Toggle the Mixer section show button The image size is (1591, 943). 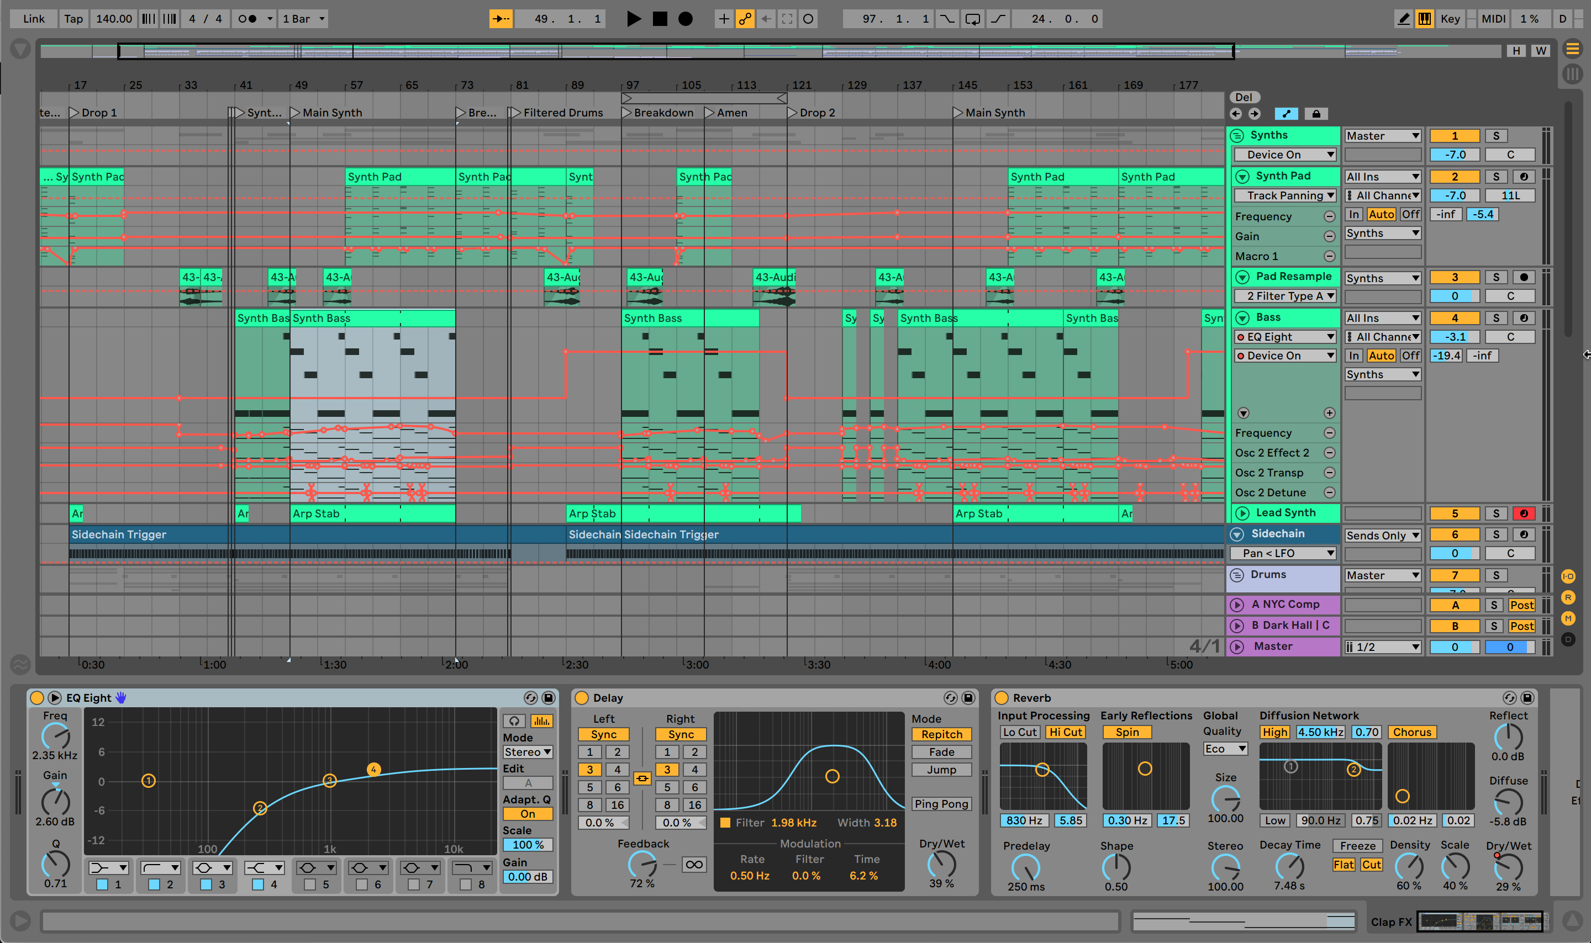[1568, 618]
